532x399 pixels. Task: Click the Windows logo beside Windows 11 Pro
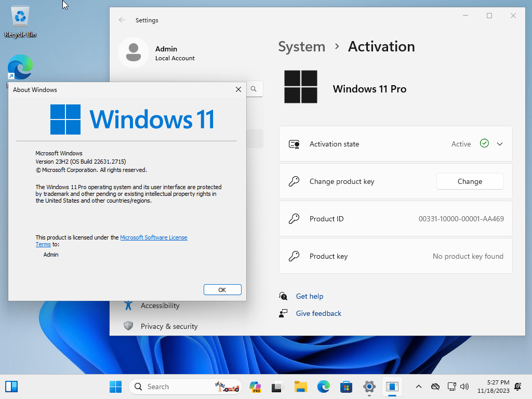click(301, 87)
